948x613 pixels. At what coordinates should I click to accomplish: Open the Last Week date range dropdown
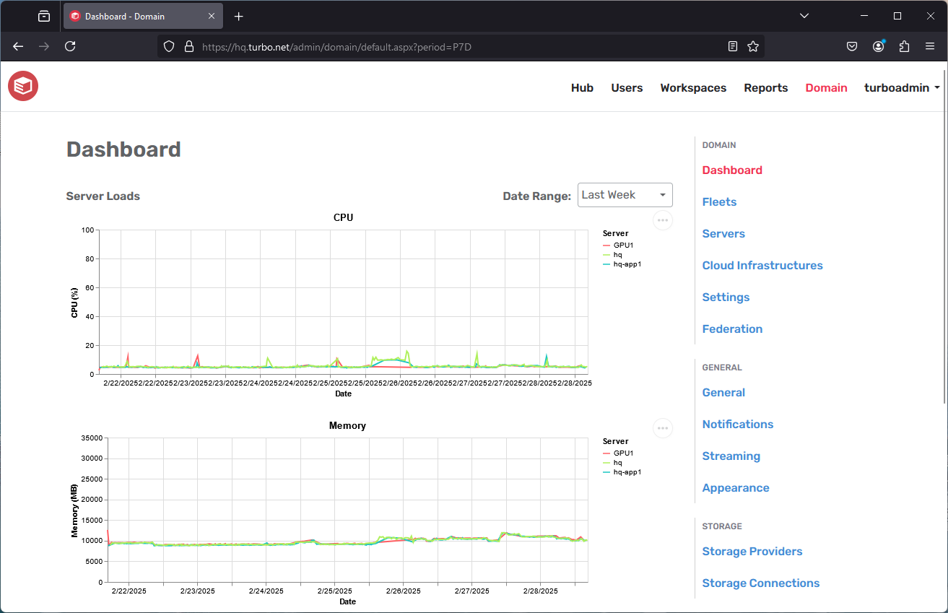[x=625, y=195]
